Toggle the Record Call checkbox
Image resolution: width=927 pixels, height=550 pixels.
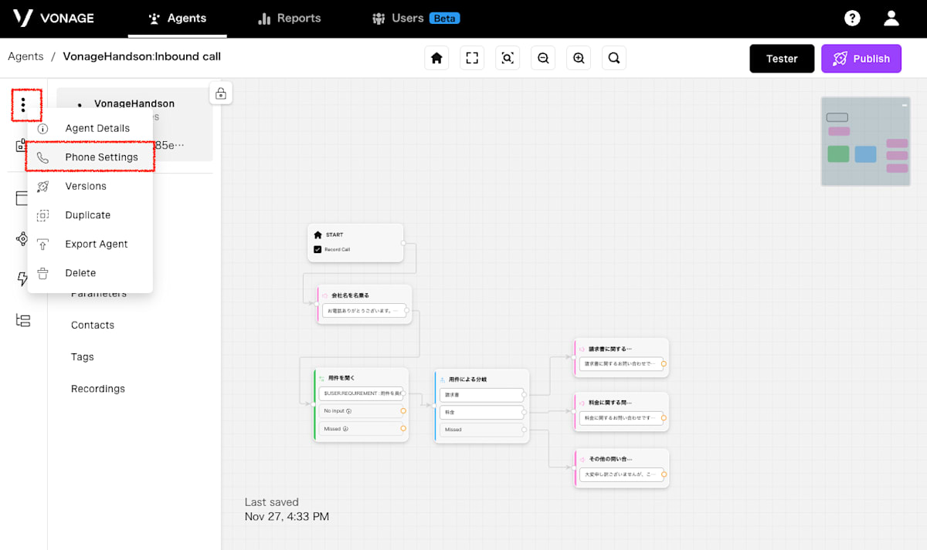coord(317,249)
